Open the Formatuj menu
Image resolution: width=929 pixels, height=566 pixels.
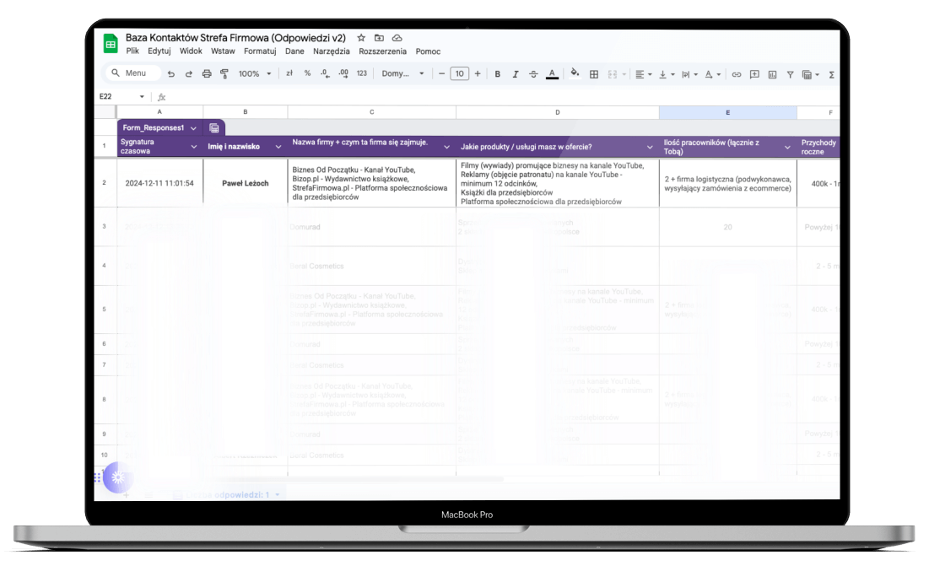pyautogui.click(x=260, y=51)
